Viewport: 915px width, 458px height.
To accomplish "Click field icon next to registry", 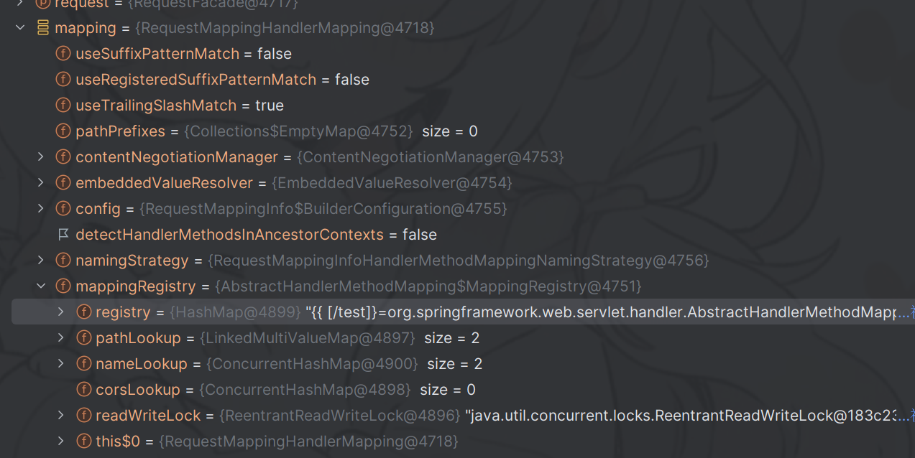I will [83, 312].
